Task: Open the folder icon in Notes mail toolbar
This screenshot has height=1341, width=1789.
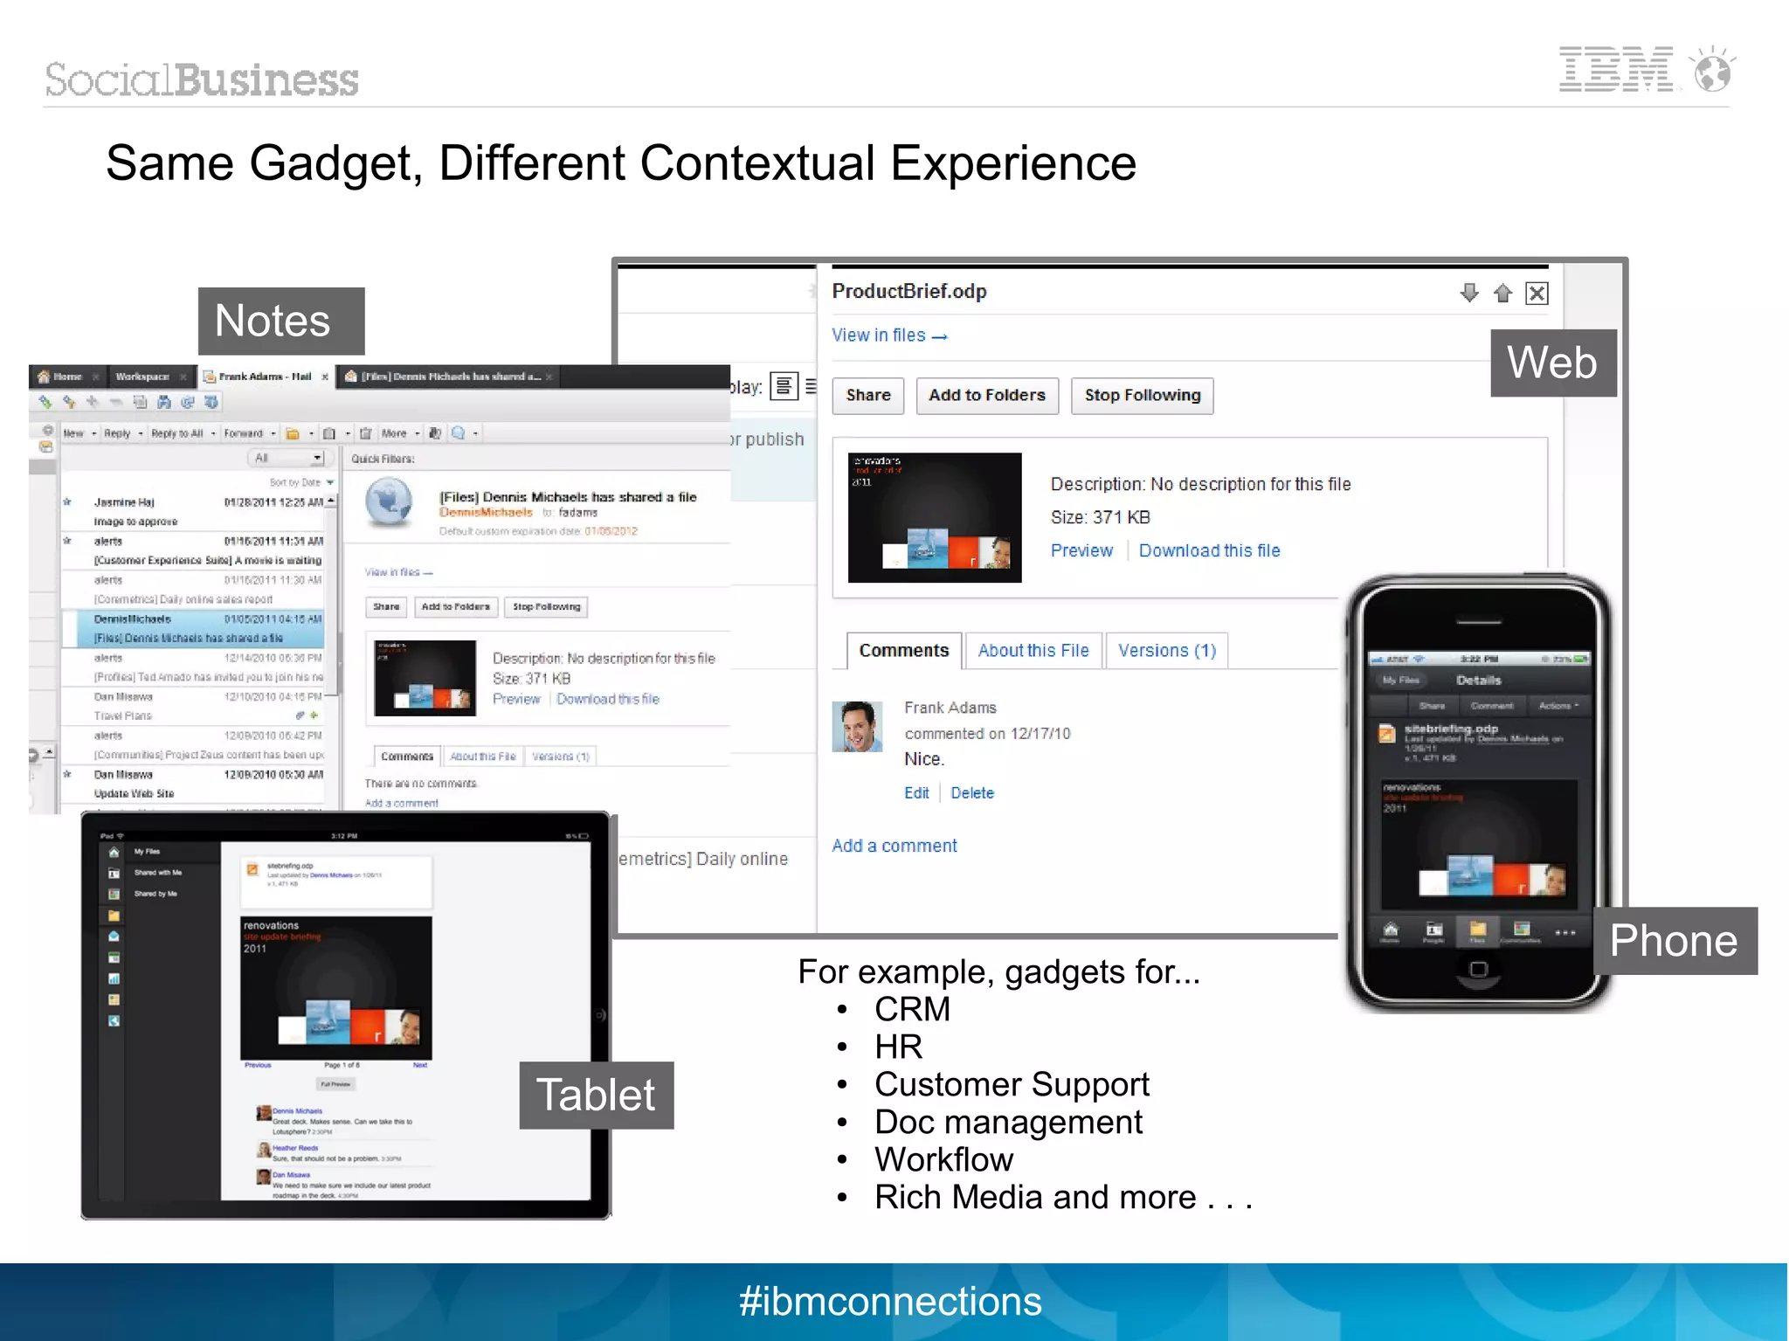Action: [293, 433]
